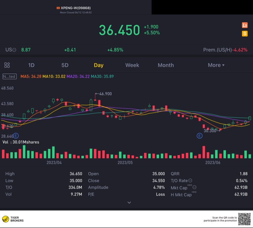Open the info dots beside US
This screenshot has height=228, width=253.
15,50
